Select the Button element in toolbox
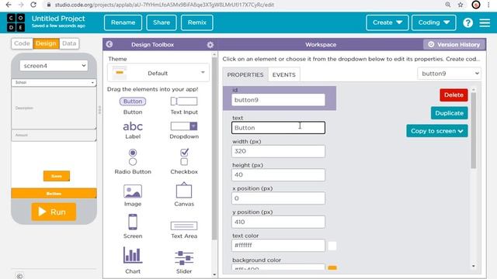497x279 pixels. click(133, 102)
